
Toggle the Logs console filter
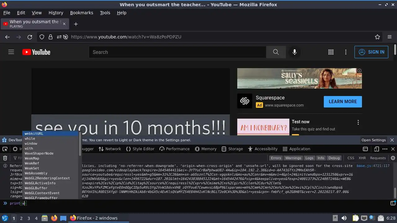[309, 158]
